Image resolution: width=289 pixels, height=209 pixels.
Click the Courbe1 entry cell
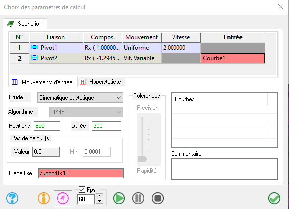coord(233,58)
